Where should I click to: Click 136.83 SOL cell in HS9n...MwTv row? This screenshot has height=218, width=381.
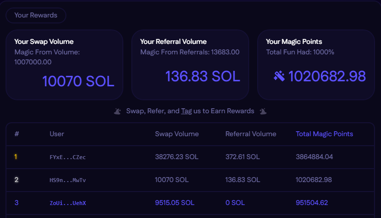(x=243, y=180)
